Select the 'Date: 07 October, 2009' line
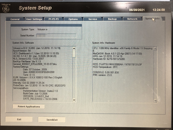Image resolution: width=173 pixels, height=130 pixels. point(35,69)
